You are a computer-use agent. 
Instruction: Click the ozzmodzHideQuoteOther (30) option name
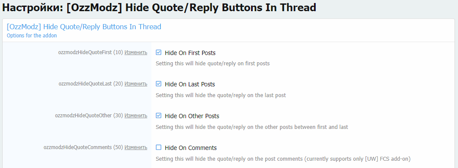point(89,116)
